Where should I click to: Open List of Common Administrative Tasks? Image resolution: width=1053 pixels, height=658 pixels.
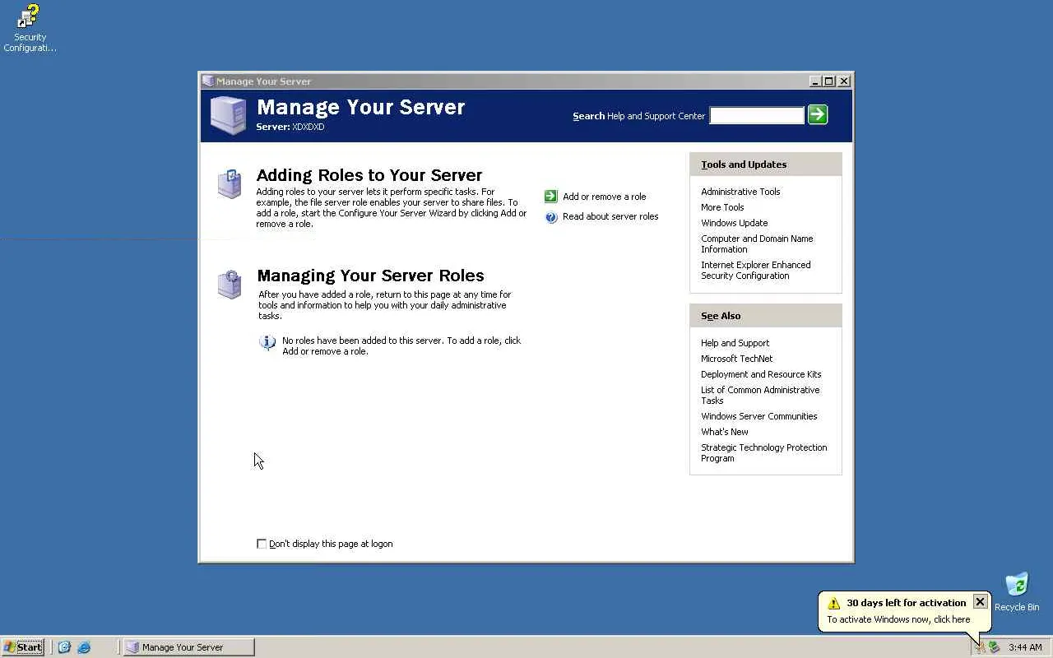pos(760,396)
